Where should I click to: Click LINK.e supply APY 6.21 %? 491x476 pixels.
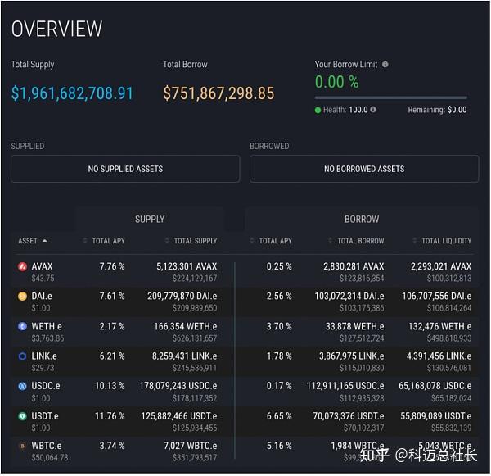[112, 356]
